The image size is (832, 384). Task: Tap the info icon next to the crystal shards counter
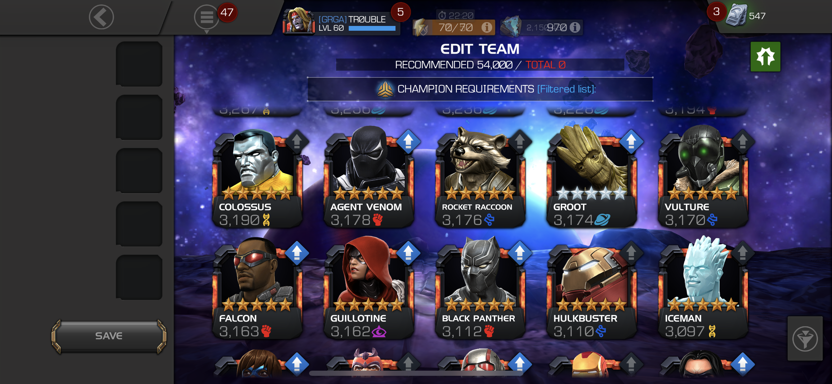(x=575, y=27)
